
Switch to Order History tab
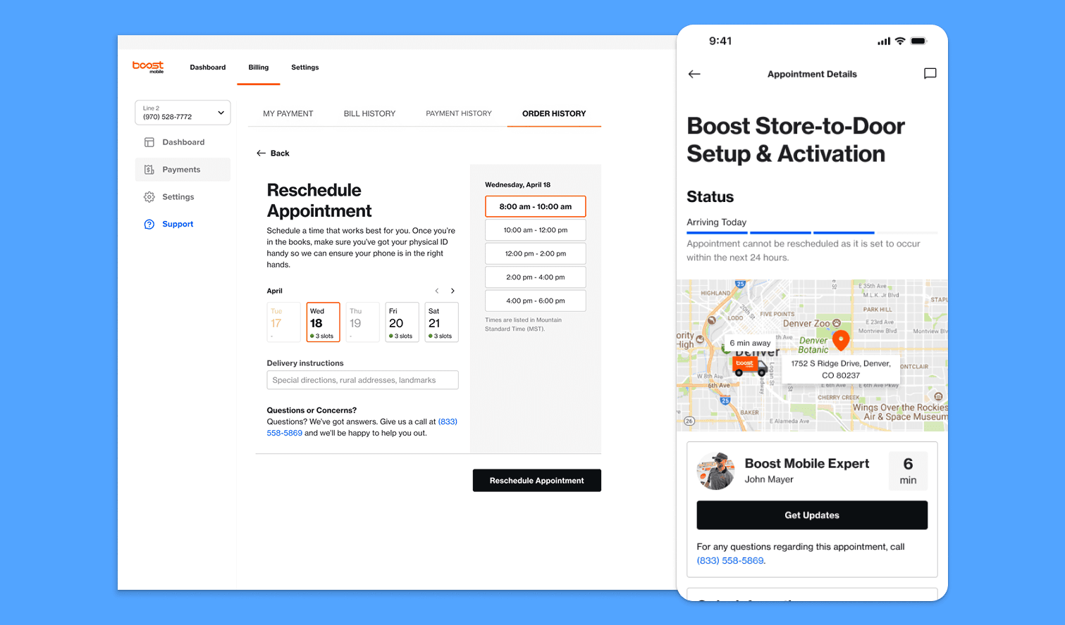[x=554, y=113]
